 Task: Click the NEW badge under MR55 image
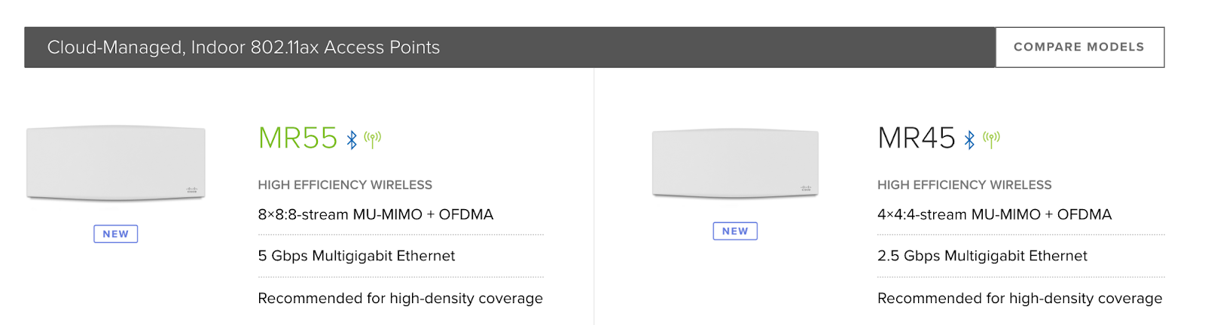point(116,234)
